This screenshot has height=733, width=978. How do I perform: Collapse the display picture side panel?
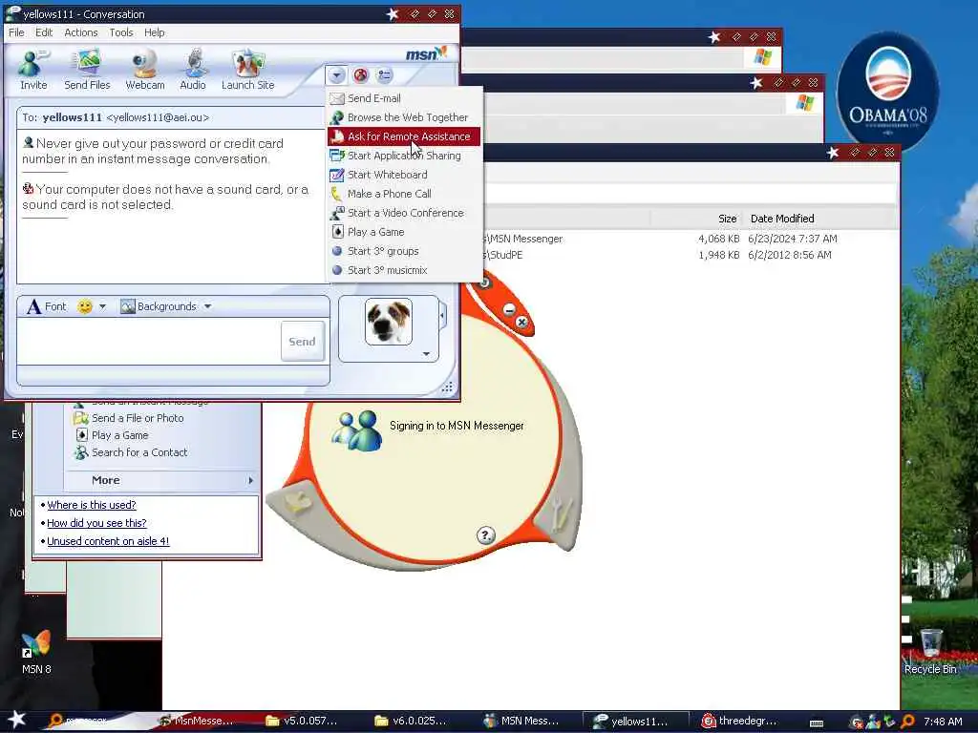[442, 316]
